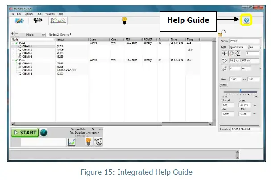Click the horizontal scrollbar under node table
Image resolution: width=271 pixels, height=180 pixels.
tap(88, 124)
